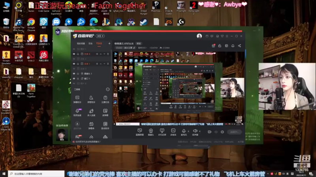The height and width of the screenshot is (177, 316).
Task: Open the 弹幕助手 danmaku assistant tool
Action: 77,100
